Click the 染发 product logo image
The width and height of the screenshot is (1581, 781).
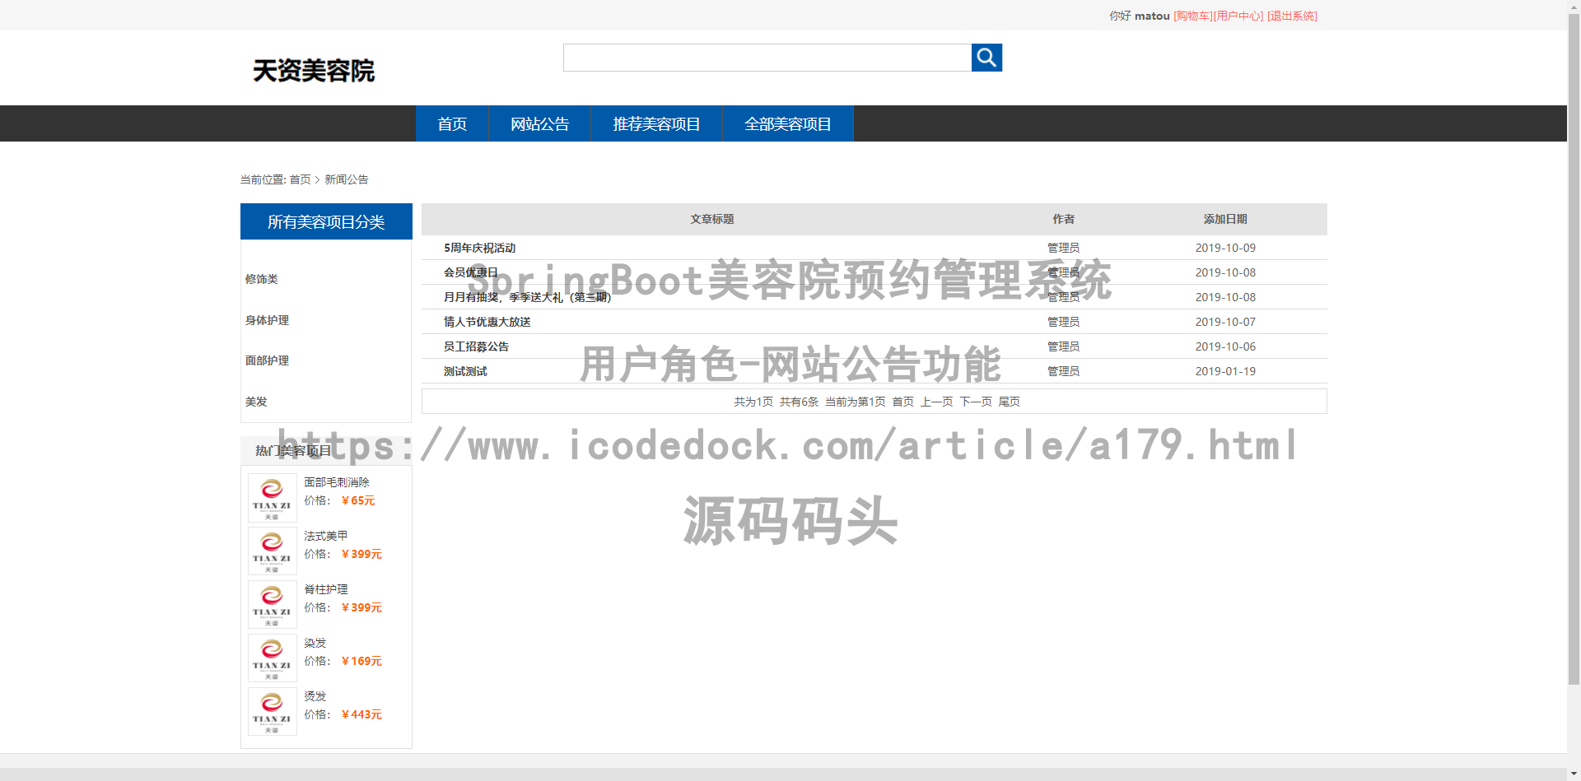[x=273, y=658]
